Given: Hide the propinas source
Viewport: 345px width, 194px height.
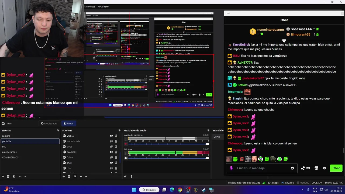Looking at the screenshot, I should click(111, 152).
